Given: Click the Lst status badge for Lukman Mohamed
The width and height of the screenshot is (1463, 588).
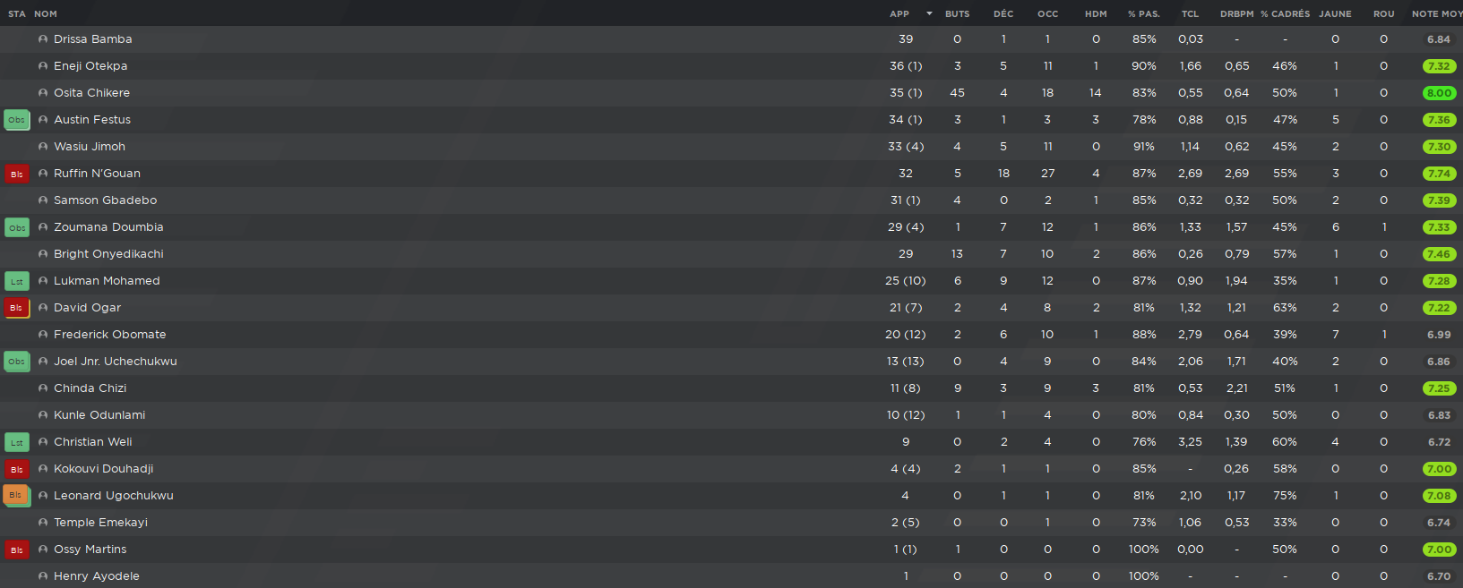Looking at the screenshot, I should pyautogui.click(x=17, y=281).
